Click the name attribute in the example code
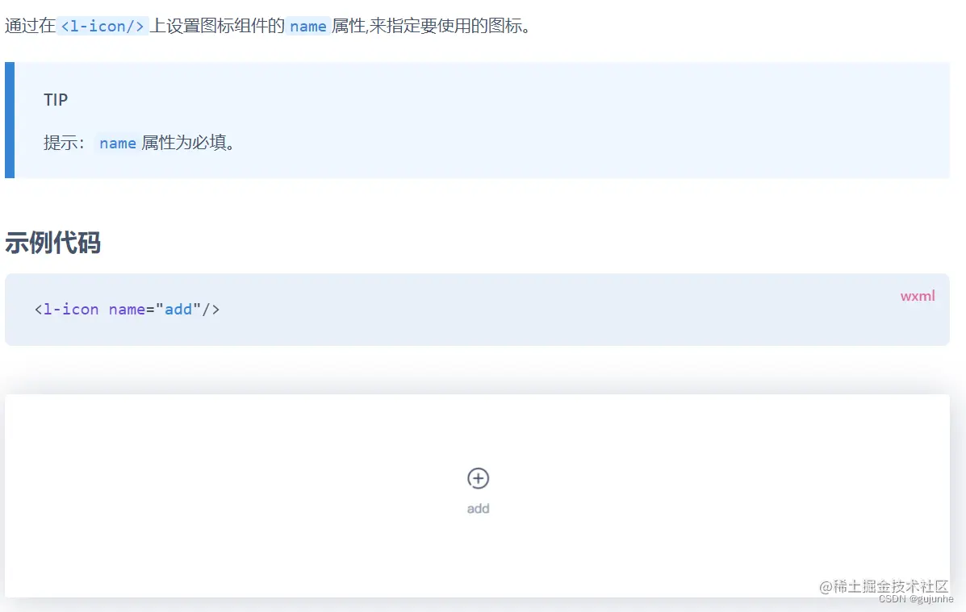This screenshot has height=612, width=966. pos(127,309)
